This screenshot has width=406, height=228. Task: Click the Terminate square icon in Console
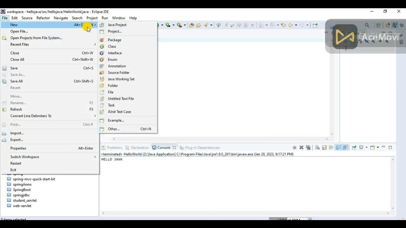click(295, 148)
